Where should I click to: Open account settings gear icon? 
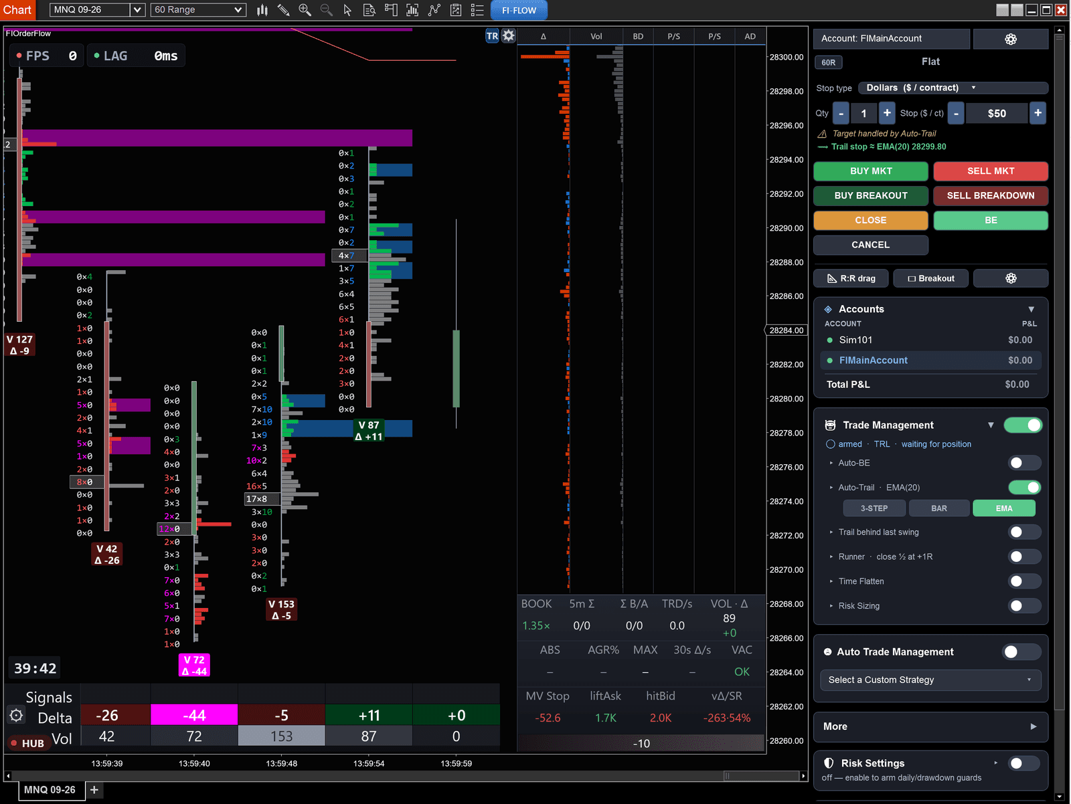tap(1011, 39)
